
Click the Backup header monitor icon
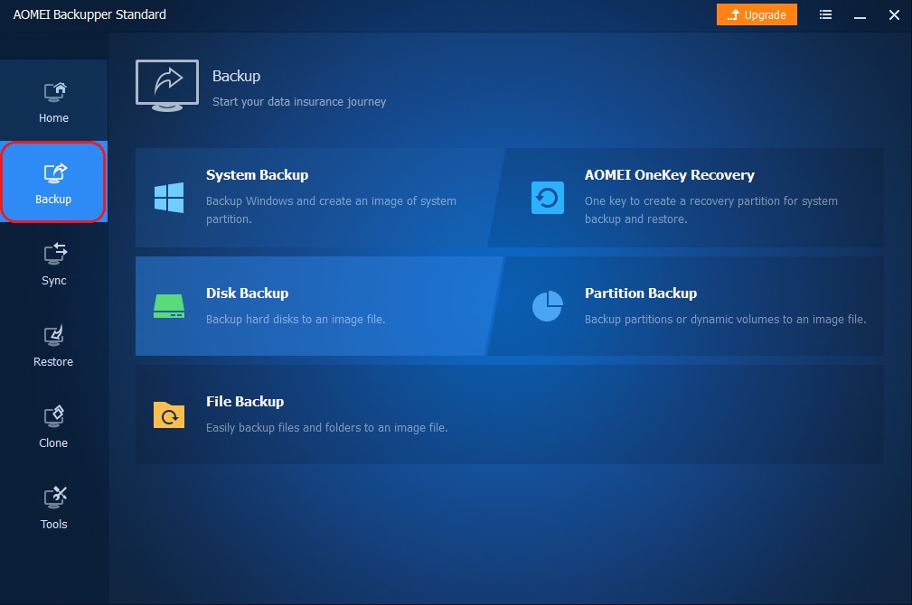tap(167, 86)
